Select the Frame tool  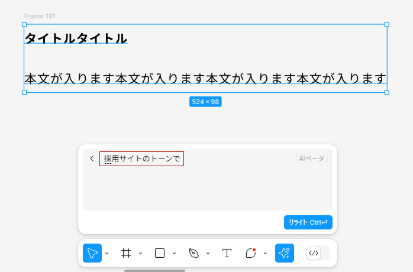125,253
